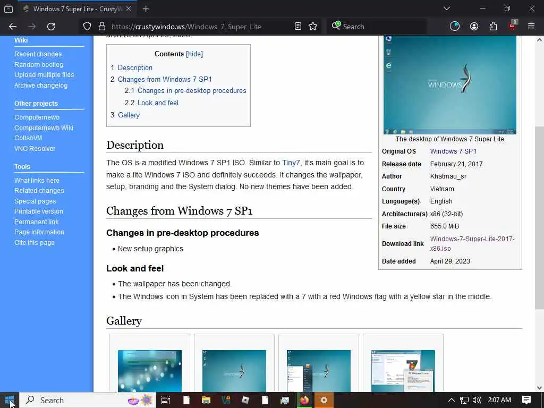The image size is (544, 408).
Task: Open Special pages tool
Action: click(35, 201)
